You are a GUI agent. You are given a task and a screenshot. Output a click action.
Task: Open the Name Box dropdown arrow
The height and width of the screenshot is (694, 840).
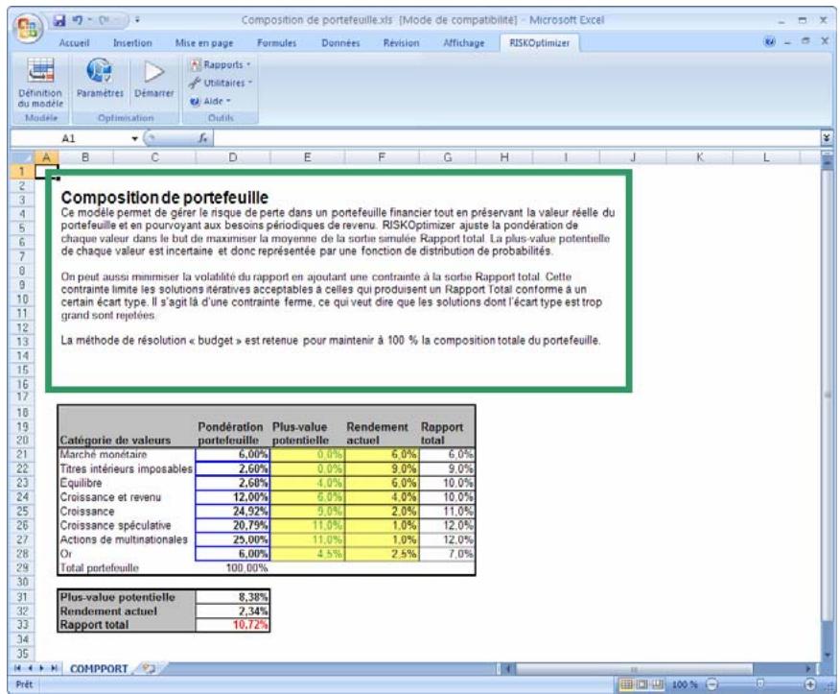click(x=135, y=138)
